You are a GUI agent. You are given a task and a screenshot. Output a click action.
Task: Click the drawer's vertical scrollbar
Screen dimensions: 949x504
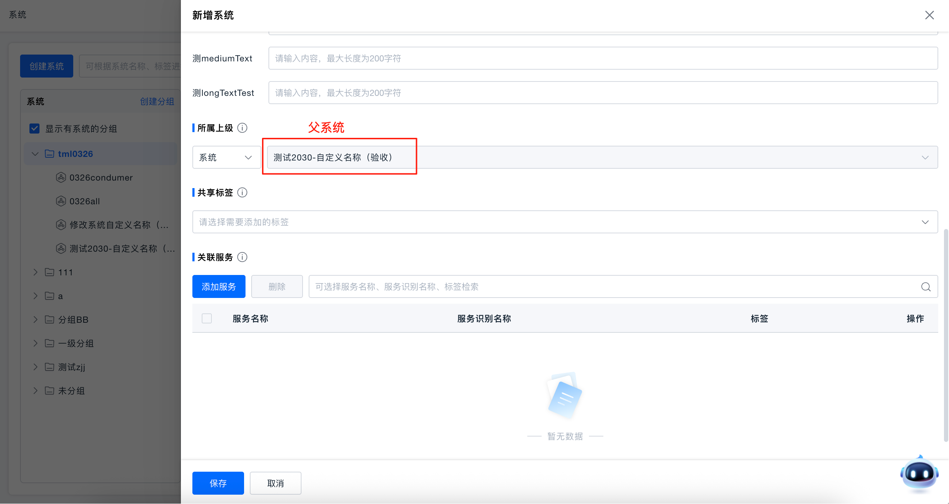pos(946,335)
